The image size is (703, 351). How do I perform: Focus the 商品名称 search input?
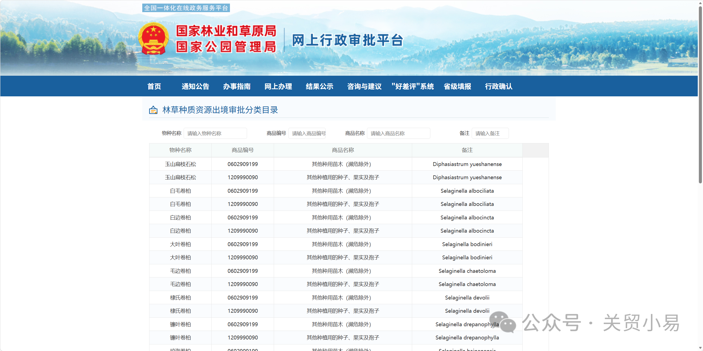[399, 133]
